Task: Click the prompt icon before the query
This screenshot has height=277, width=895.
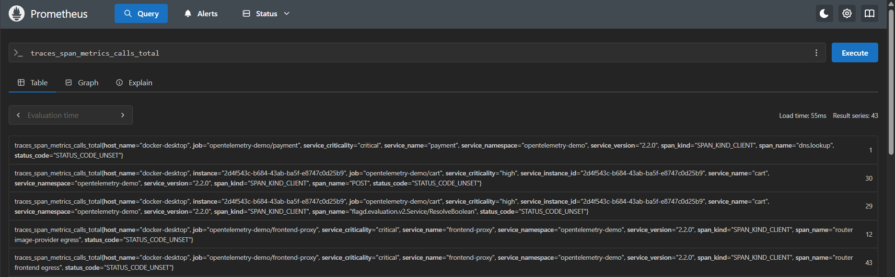Action: 18,53
